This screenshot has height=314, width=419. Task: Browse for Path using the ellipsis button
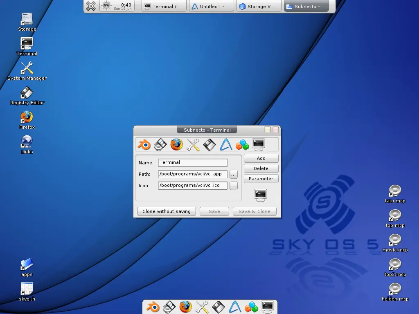click(x=234, y=174)
